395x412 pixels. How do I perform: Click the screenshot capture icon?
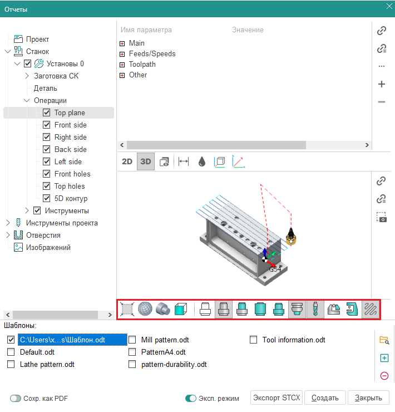click(x=382, y=218)
